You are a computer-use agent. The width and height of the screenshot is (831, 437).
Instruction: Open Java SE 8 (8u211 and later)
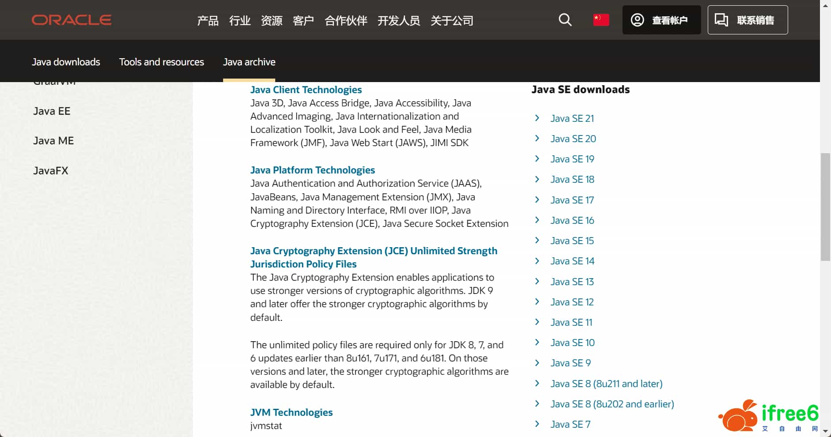[x=606, y=384]
